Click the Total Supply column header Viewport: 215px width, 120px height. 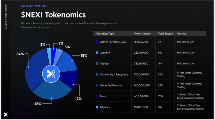(165, 33)
